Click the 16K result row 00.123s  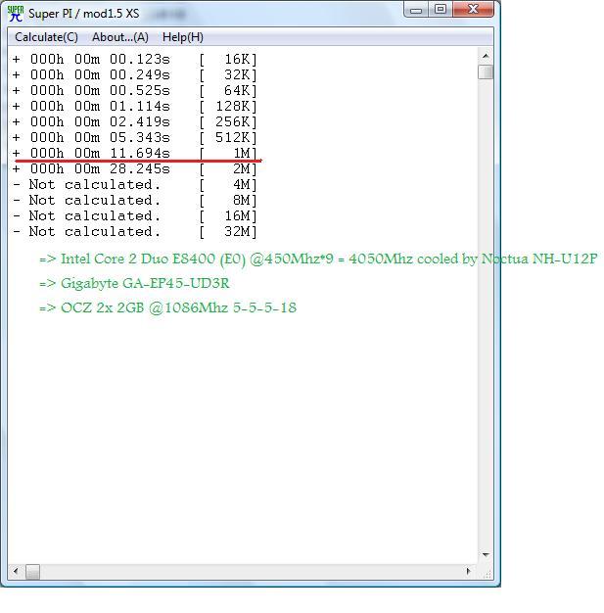coord(134,60)
